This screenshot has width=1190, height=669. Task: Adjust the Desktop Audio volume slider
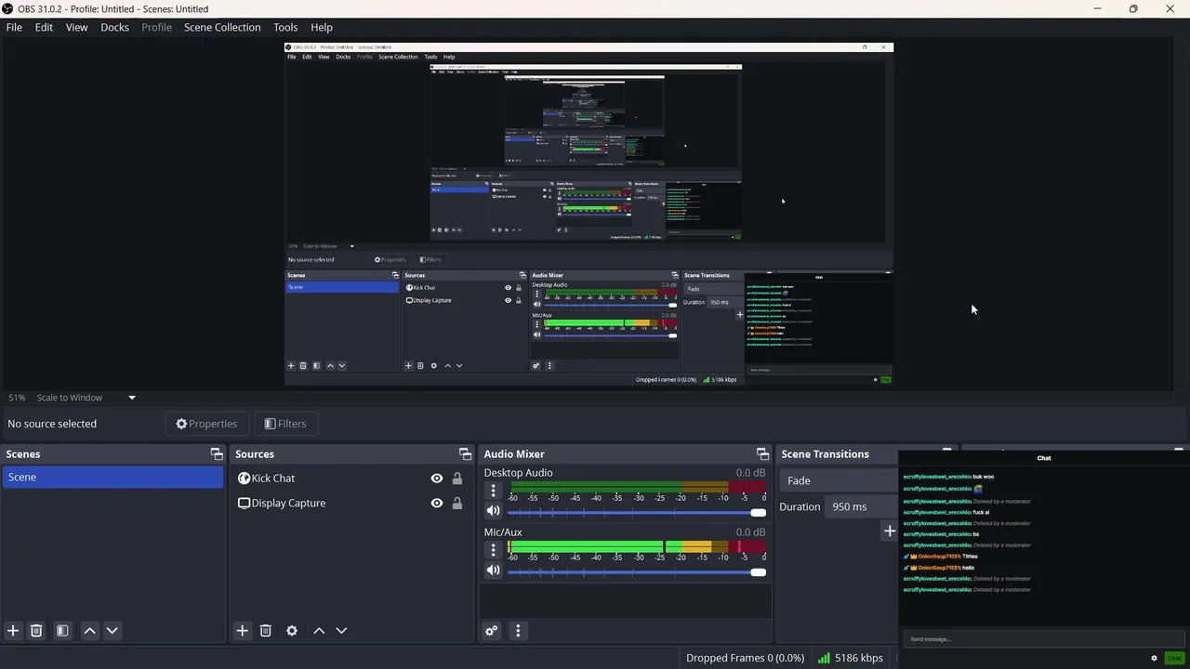(637, 512)
